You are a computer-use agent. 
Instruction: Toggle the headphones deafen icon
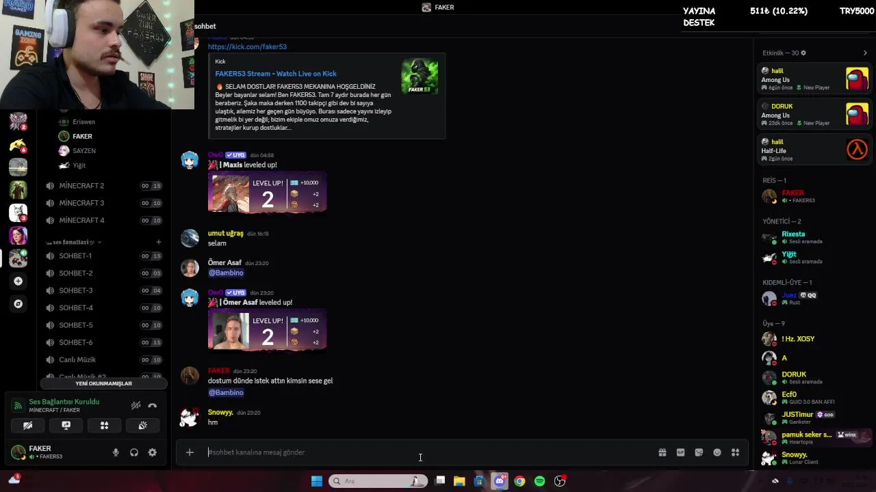(134, 452)
